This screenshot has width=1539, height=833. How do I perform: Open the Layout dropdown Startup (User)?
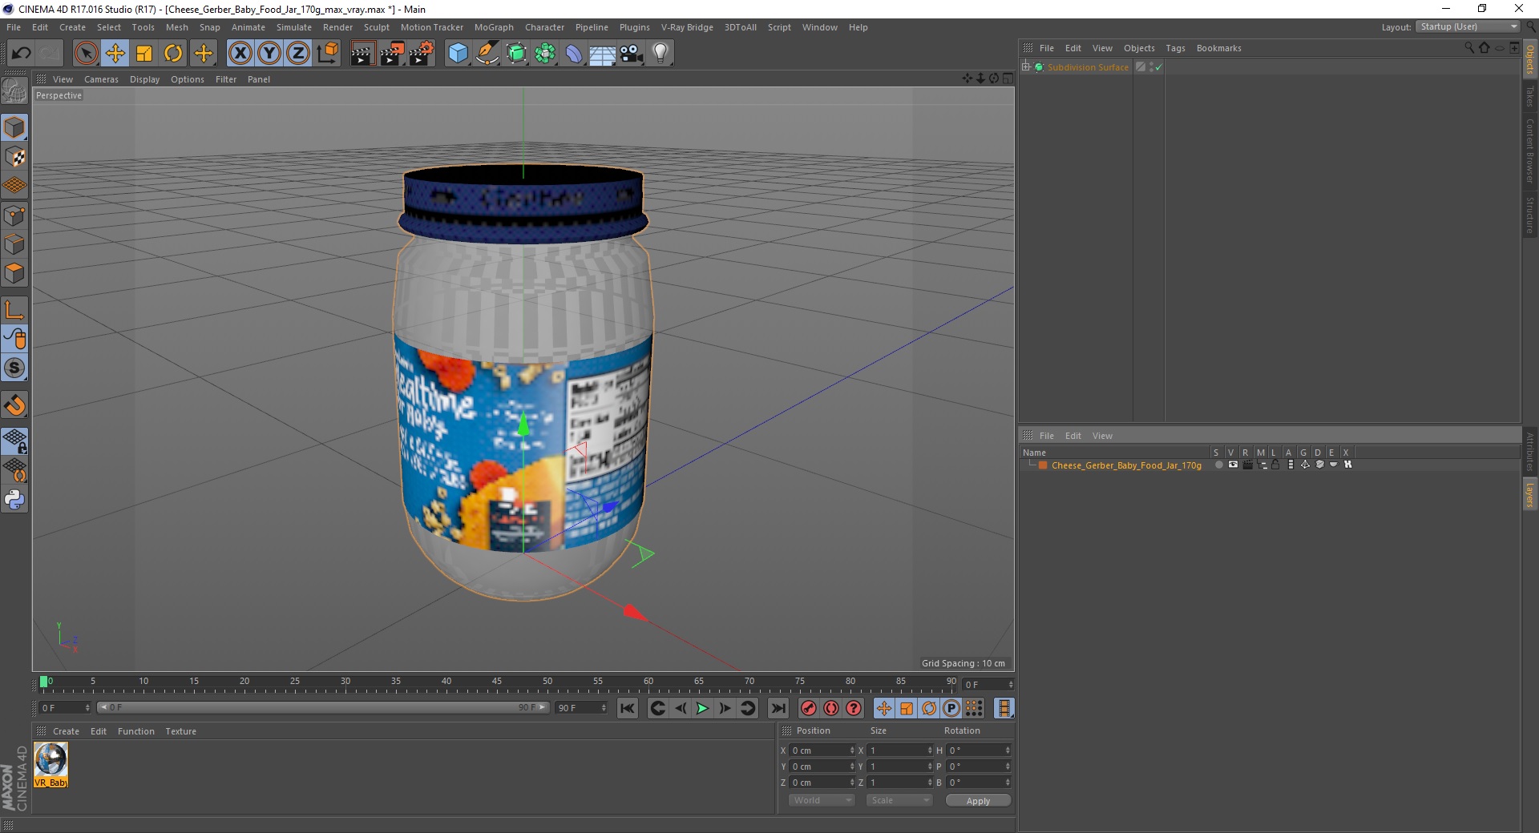1467,27
